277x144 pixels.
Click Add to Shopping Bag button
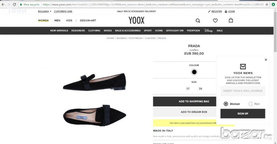coord(194,101)
